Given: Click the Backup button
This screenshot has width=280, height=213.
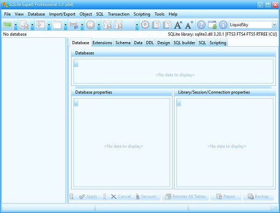Looking at the screenshot, I should coord(258,196).
